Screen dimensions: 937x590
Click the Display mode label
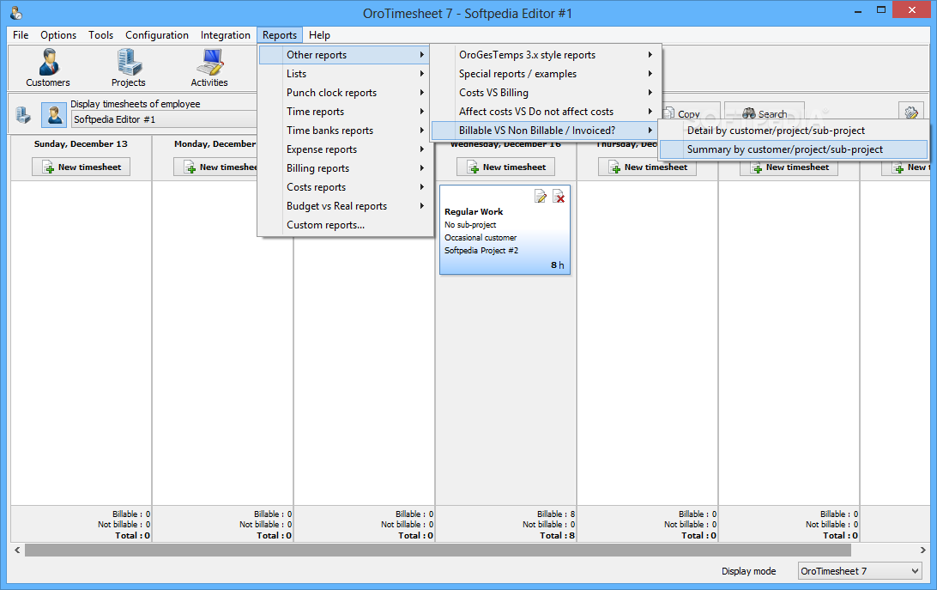pos(748,571)
